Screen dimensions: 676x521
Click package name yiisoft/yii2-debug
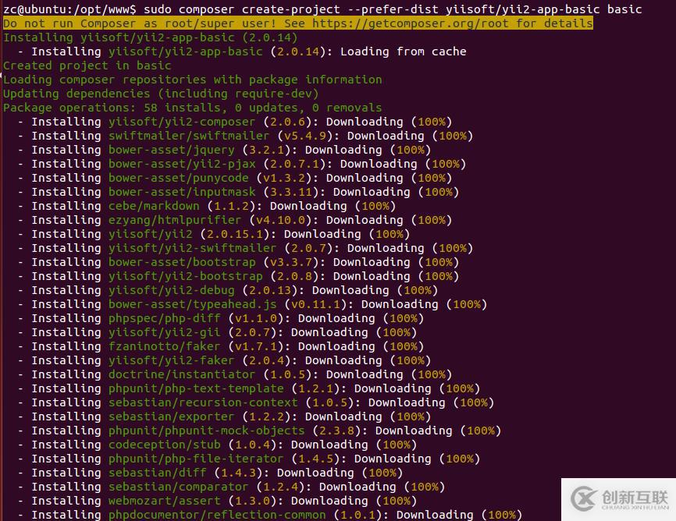(x=171, y=290)
